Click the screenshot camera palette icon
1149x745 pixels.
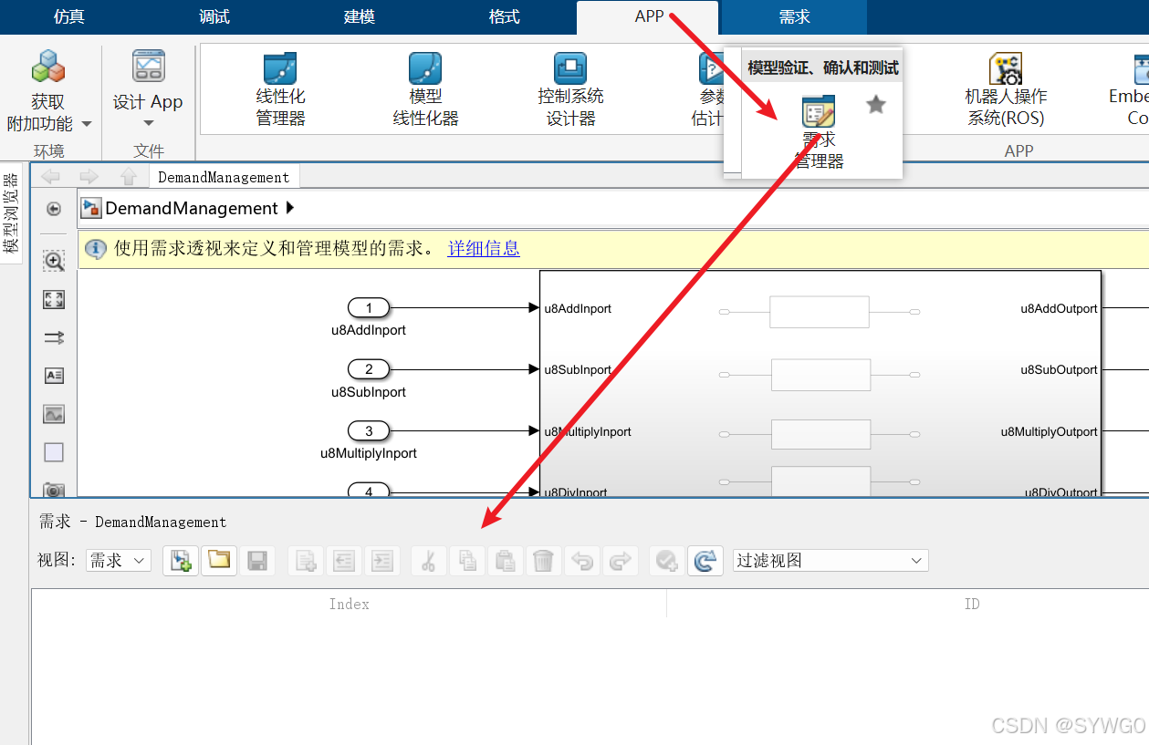coord(54,490)
